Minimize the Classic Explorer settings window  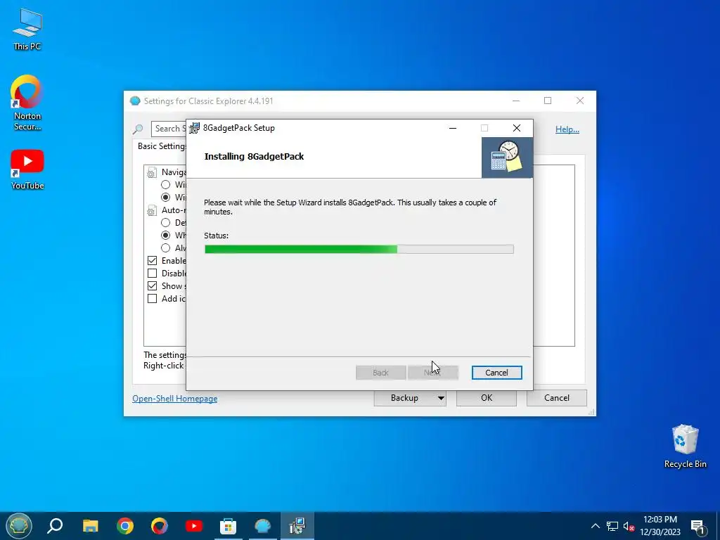coord(516,101)
